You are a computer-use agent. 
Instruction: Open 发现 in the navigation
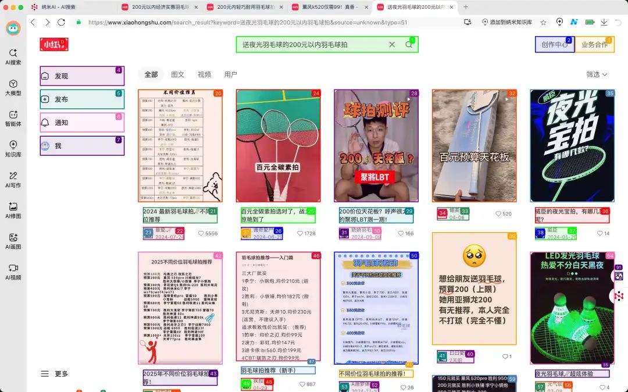point(82,76)
